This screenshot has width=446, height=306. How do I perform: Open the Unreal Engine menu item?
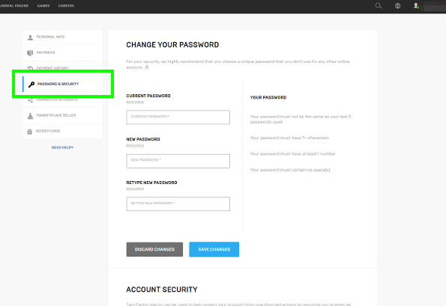(x=13, y=6)
